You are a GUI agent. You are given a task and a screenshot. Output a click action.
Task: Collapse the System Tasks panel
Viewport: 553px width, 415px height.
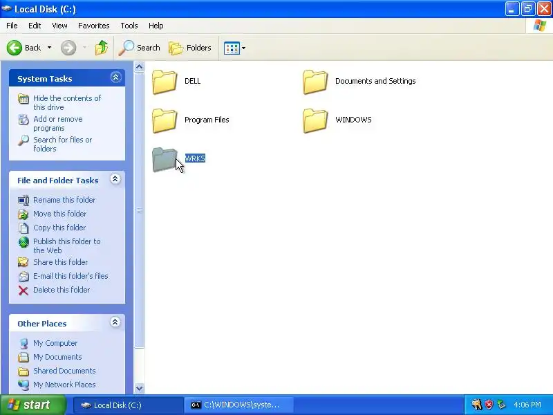coord(115,77)
